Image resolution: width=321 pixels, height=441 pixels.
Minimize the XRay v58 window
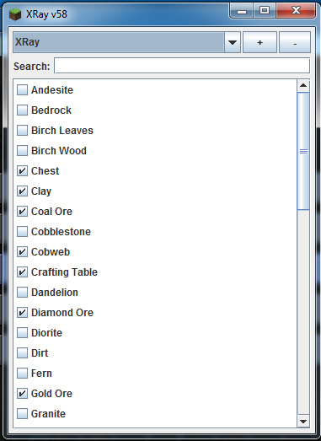[242, 11]
